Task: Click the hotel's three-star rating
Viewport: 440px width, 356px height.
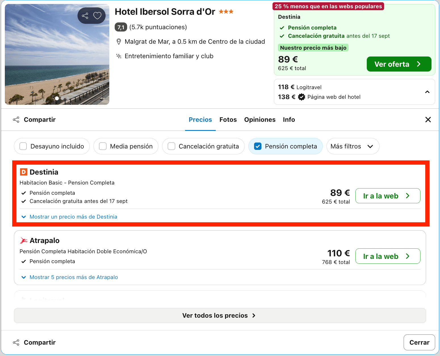Action: (226, 12)
